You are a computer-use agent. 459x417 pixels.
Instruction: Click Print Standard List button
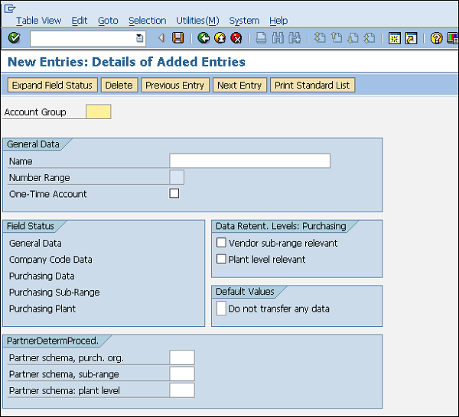coord(312,85)
